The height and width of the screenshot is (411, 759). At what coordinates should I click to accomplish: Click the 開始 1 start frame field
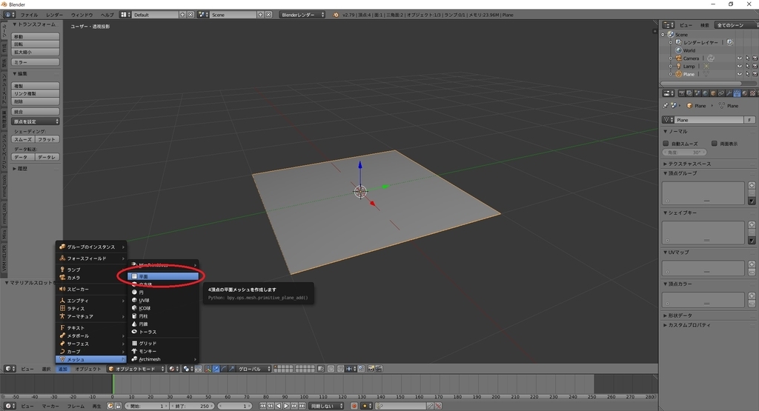coord(146,406)
